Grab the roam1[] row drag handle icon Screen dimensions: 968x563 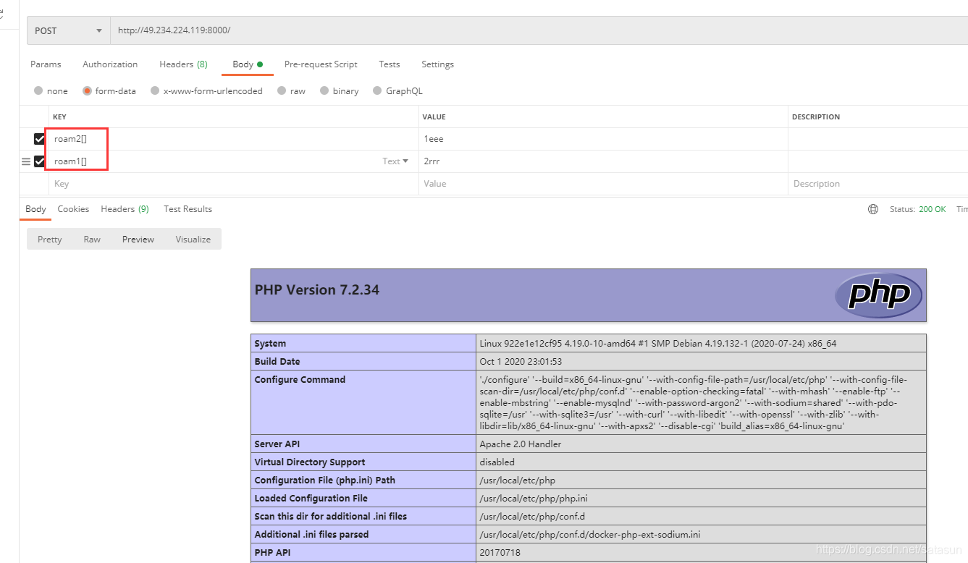tap(26, 161)
